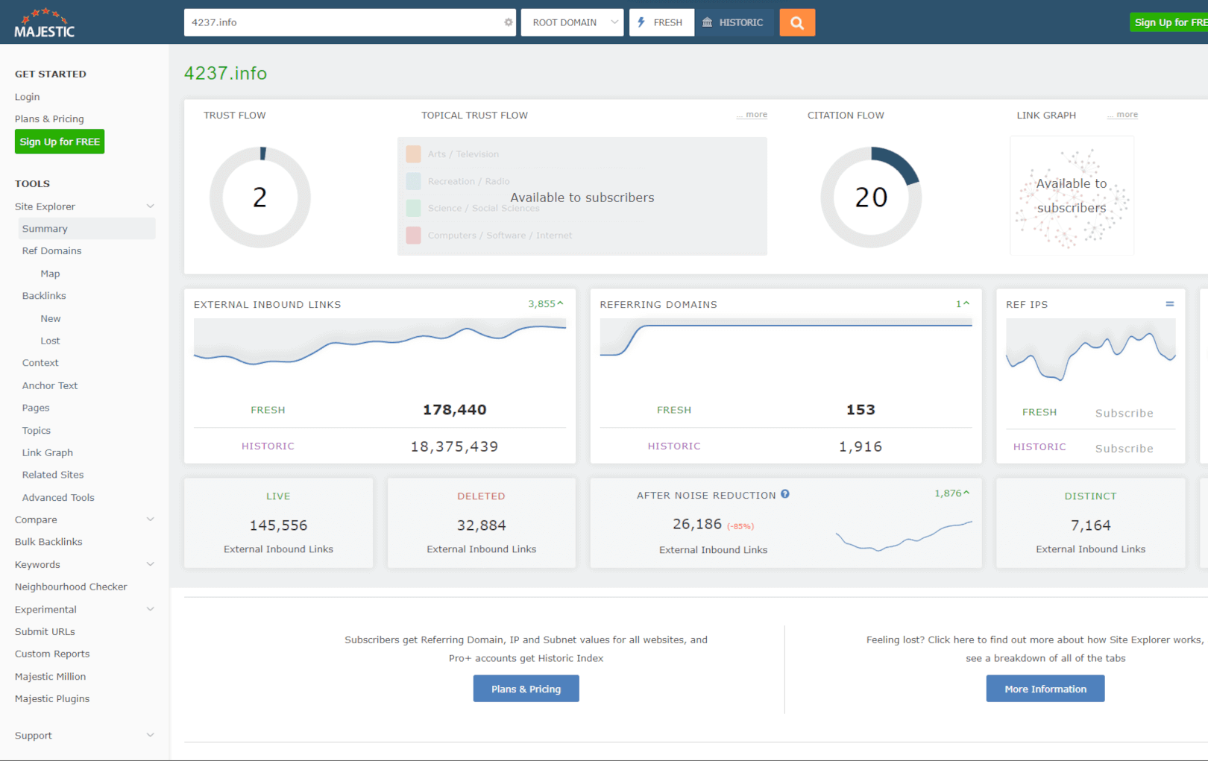
Task: Toggle to the HISTORIC index mode
Action: (734, 22)
